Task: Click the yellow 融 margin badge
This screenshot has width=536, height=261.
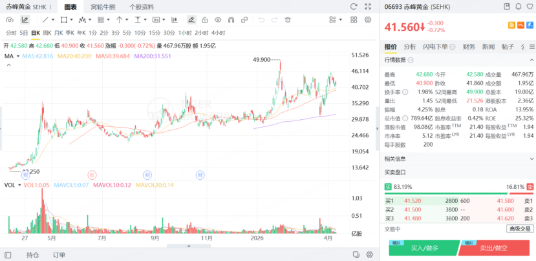Action: [511, 25]
